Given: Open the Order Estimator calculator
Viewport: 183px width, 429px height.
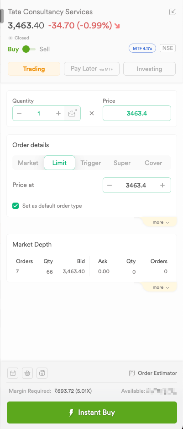Looking at the screenshot, I should pyautogui.click(x=153, y=373).
